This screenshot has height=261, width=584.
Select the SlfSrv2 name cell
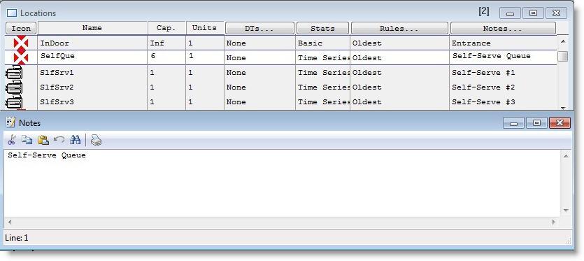click(x=92, y=87)
